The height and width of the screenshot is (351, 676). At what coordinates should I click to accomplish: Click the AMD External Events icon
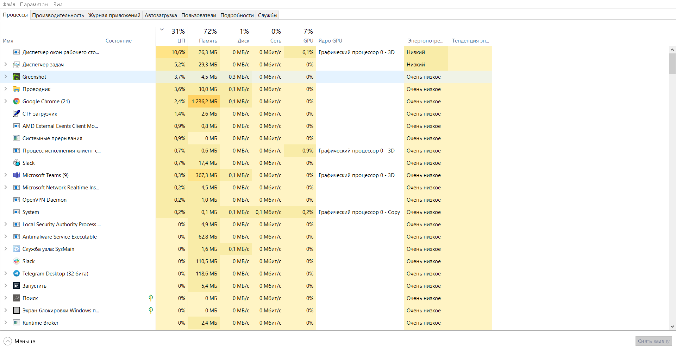click(x=16, y=126)
